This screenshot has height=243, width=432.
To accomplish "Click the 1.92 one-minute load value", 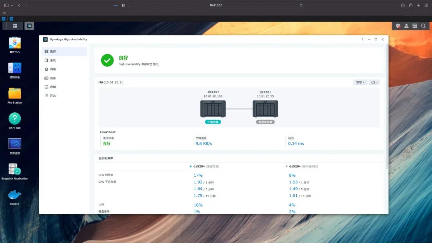I will 198,182.
